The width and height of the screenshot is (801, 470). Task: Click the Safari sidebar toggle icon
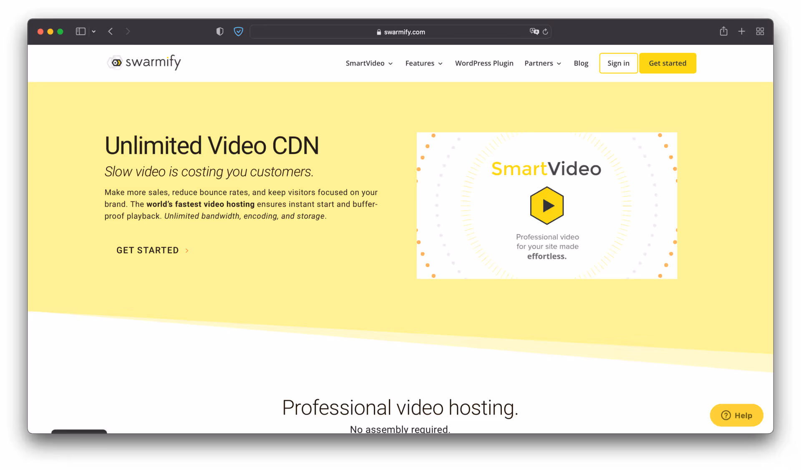pos(81,31)
